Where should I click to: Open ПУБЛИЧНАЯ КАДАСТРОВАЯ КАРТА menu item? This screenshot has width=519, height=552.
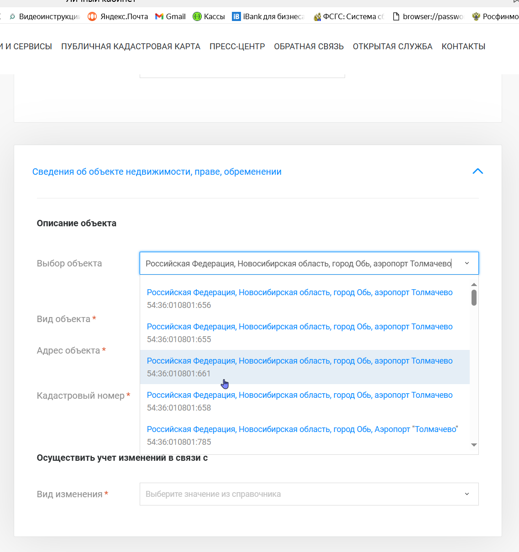pos(131,47)
